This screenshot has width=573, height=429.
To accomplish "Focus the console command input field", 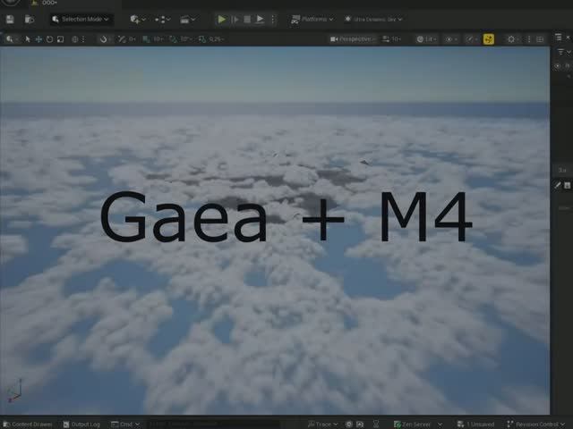I will coord(214,425).
